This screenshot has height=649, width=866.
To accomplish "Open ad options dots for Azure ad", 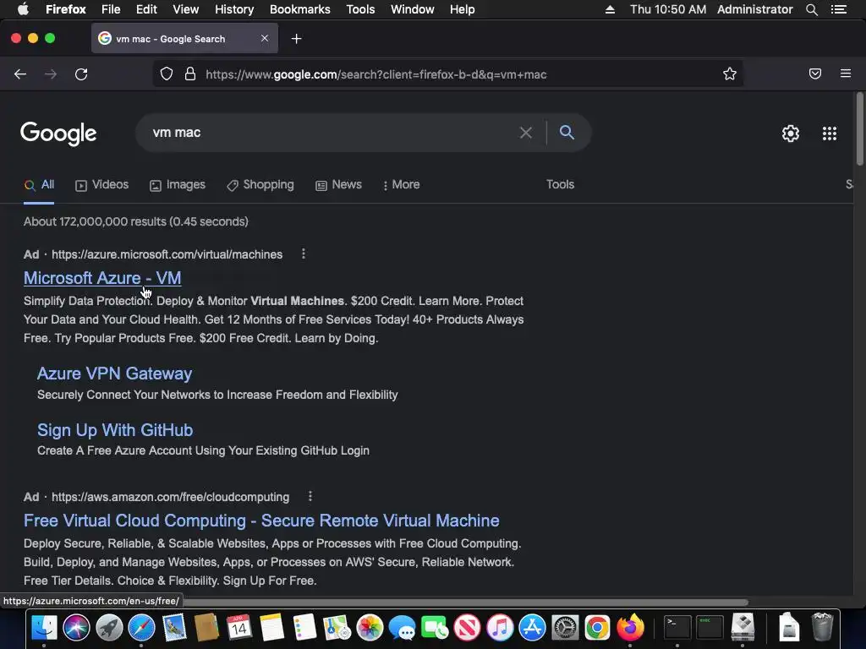I will 304,254.
